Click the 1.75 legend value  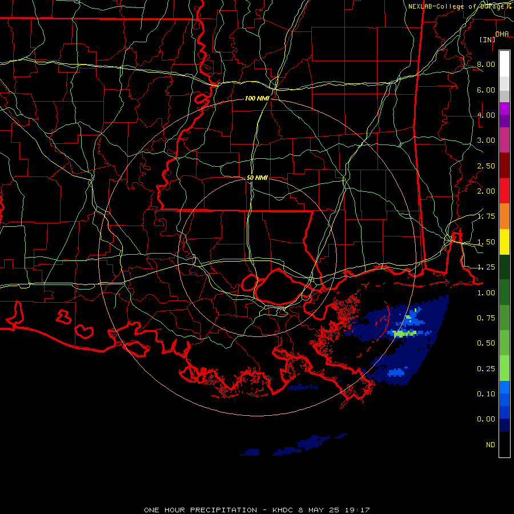486,216
